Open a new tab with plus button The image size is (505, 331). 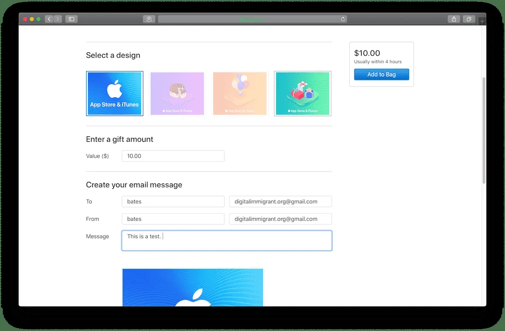pos(482,21)
